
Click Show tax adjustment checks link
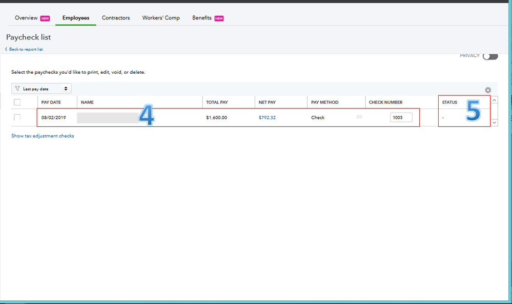(x=43, y=136)
